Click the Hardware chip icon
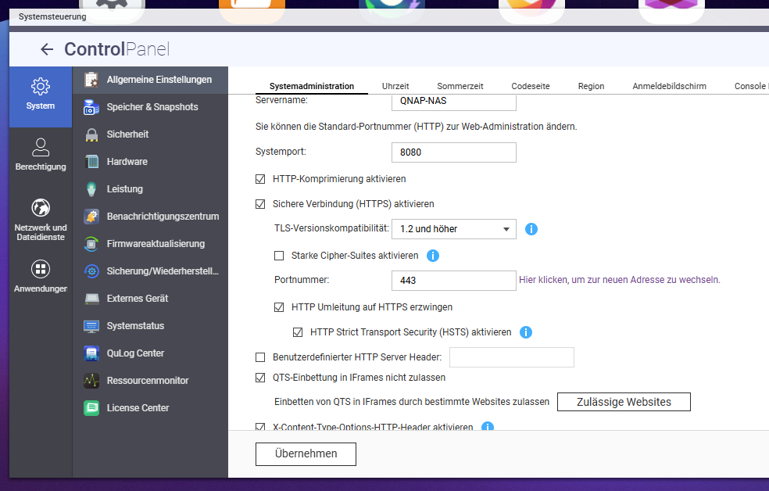 tap(91, 162)
